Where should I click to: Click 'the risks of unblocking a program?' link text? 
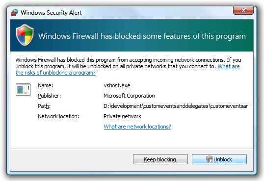pyautogui.click(x=55, y=73)
